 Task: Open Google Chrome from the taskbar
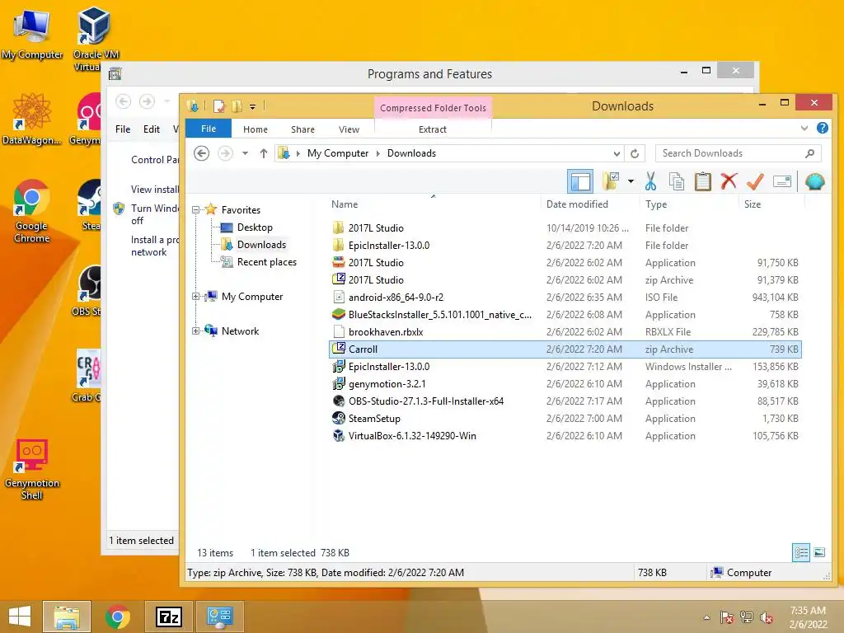tap(117, 617)
